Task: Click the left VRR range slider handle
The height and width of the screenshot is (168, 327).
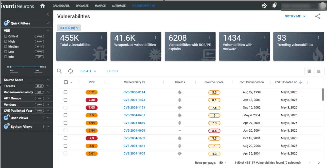Action: (10, 67)
